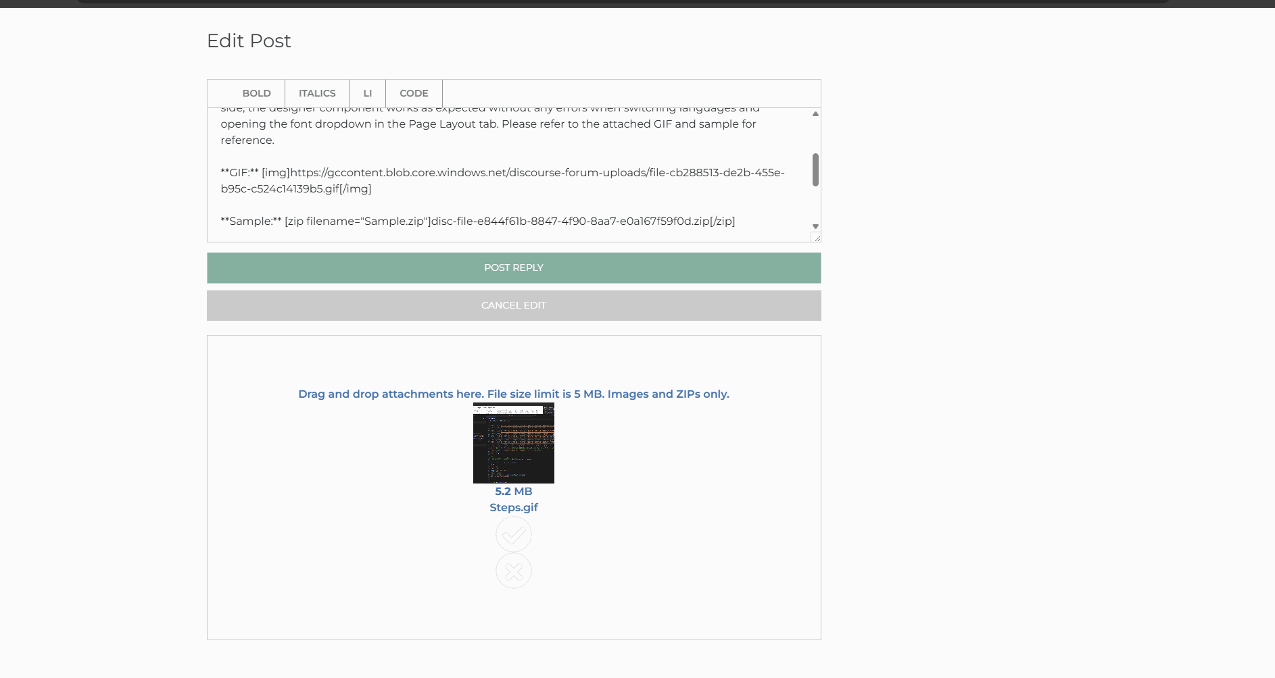Open the Steps.gif preview thumbnail
Viewport: 1275px width, 678px height.
click(x=514, y=443)
